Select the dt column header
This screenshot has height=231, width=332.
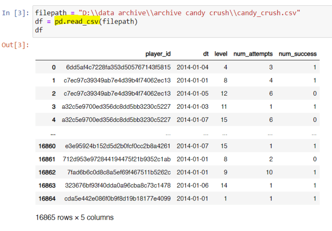[206, 54]
